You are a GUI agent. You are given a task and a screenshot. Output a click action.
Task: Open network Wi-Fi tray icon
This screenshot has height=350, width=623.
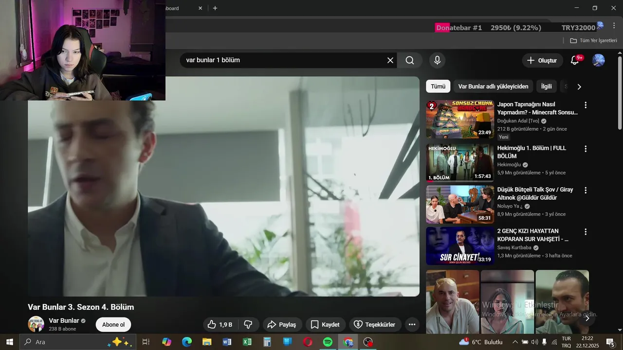pos(554,342)
